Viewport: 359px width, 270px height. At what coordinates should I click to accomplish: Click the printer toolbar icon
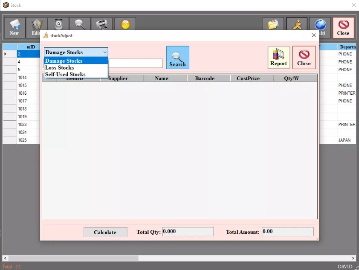tap(102, 24)
